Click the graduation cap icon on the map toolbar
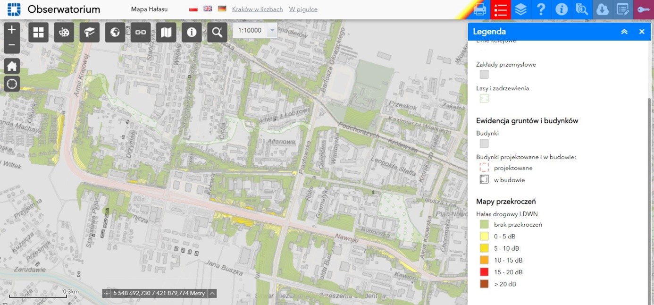 pyautogui.click(x=89, y=32)
